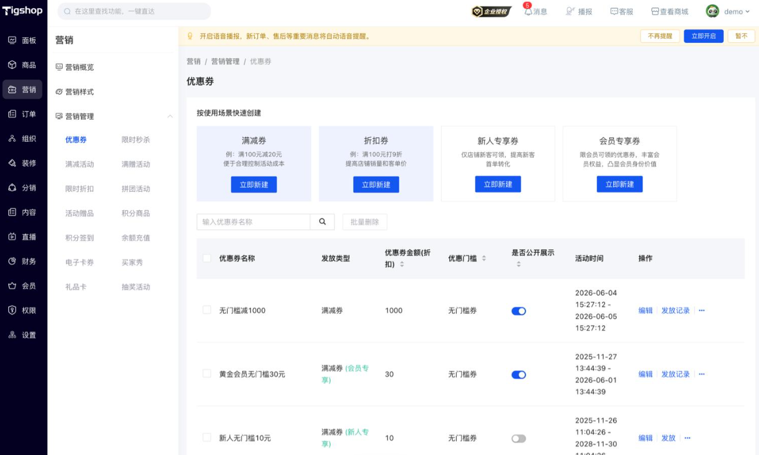Open 订单 section in sidebar
Screen dimensions: 759x455
(x=22, y=114)
